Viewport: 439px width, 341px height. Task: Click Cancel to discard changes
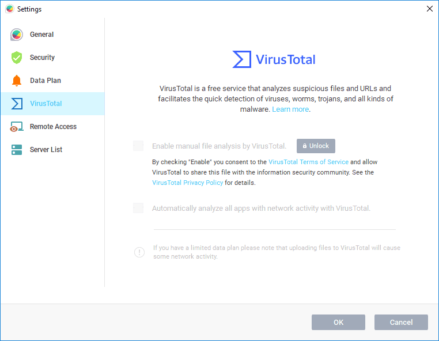(401, 322)
